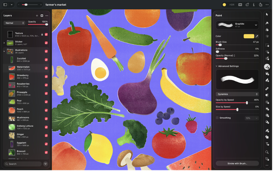Select the Rectangular Selection tool
The height and width of the screenshot is (171, 273).
click(267, 45)
